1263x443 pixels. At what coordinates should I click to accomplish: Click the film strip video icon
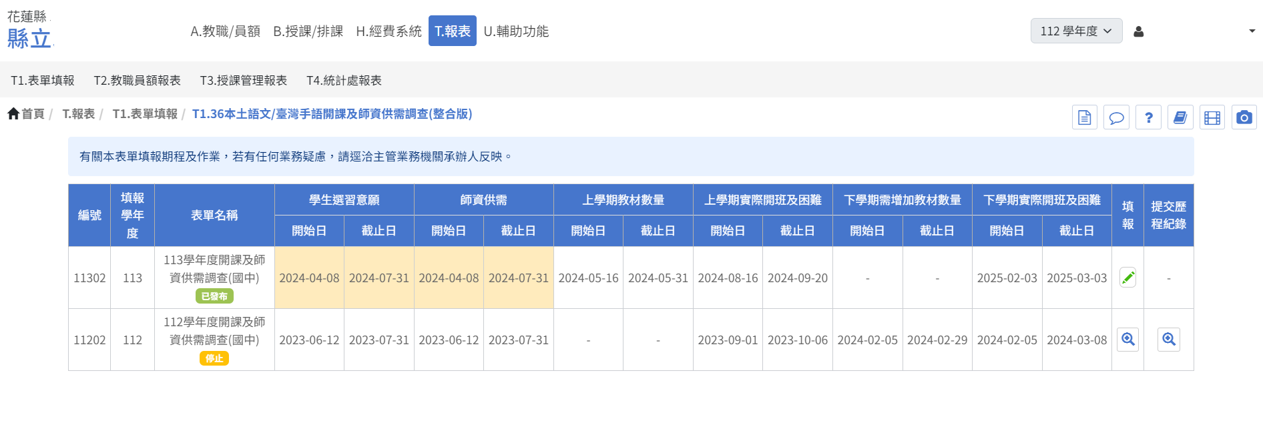click(x=1212, y=117)
